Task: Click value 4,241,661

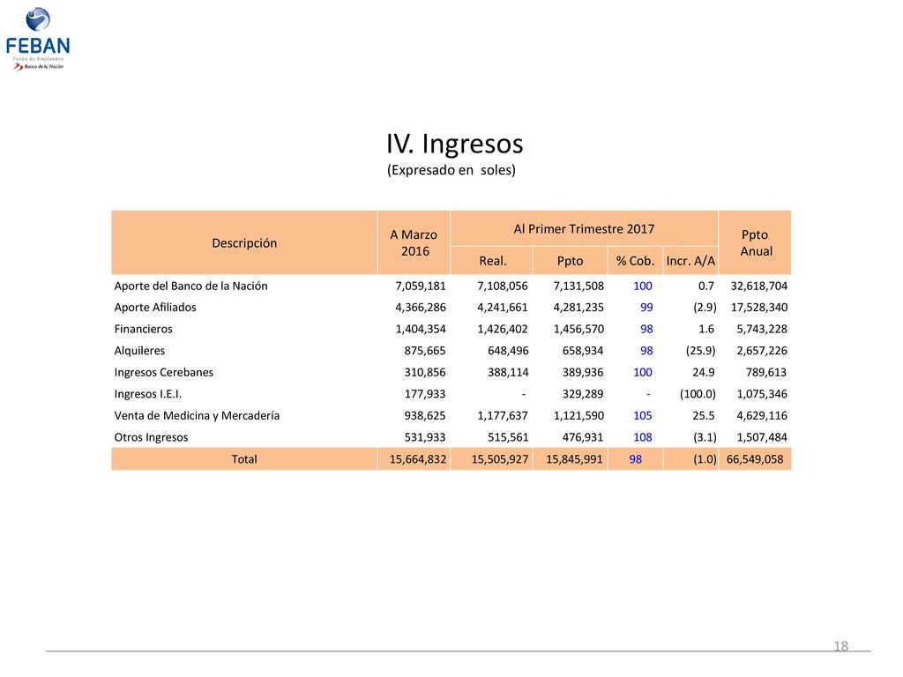Action: (502, 308)
